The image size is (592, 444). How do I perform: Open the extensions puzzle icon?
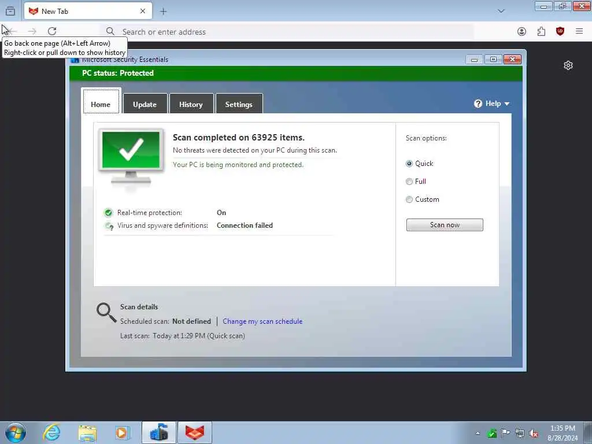point(541,32)
